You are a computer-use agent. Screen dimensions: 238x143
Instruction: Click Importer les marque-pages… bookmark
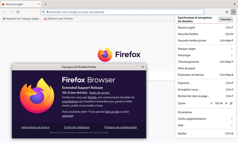point(22,19)
